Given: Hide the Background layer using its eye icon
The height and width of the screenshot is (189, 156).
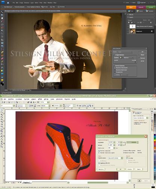Looking at the screenshot, I should pyautogui.click(x=128, y=31).
